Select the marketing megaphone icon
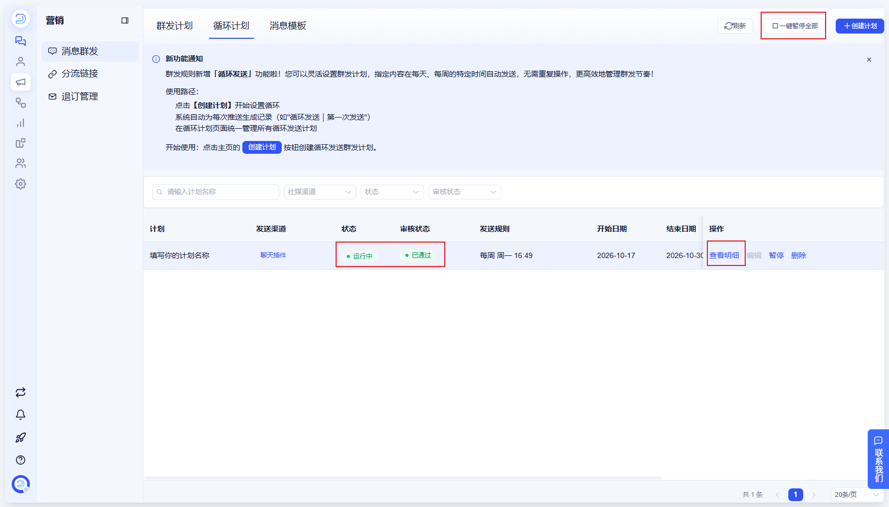Screen dimensions: 889x507 [x=20, y=82]
